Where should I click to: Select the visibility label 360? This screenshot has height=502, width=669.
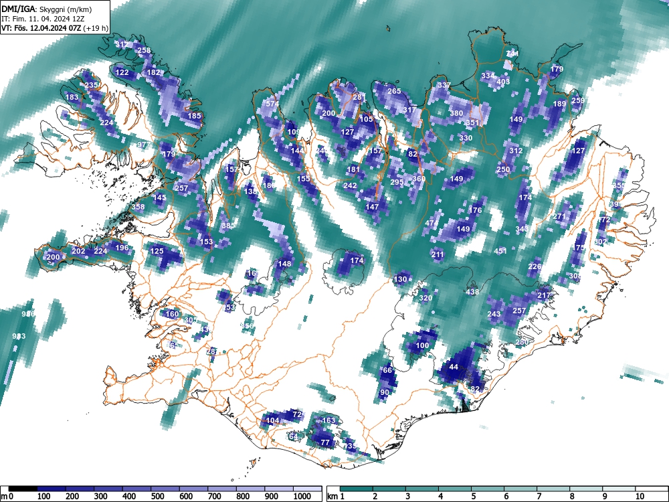pos(419,179)
